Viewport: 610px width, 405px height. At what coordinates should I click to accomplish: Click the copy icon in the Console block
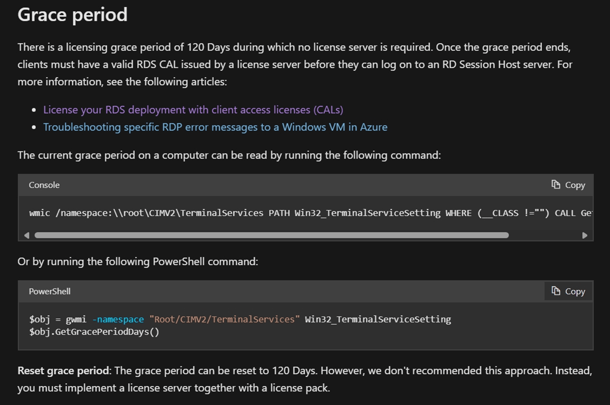(556, 185)
